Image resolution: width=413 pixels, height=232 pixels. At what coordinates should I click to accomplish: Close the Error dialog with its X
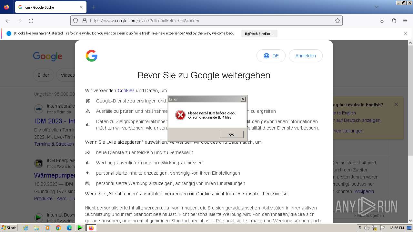[243, 99]
